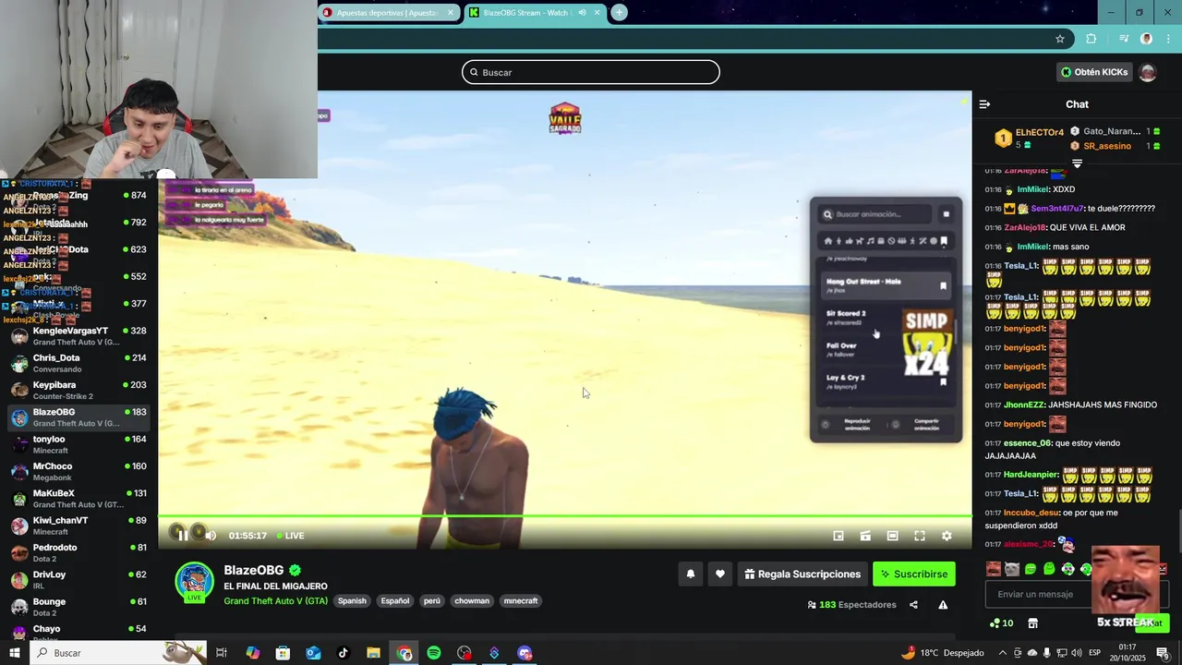Open the player settings gear
Screen dimensions: 1182x665
[947, 536]
